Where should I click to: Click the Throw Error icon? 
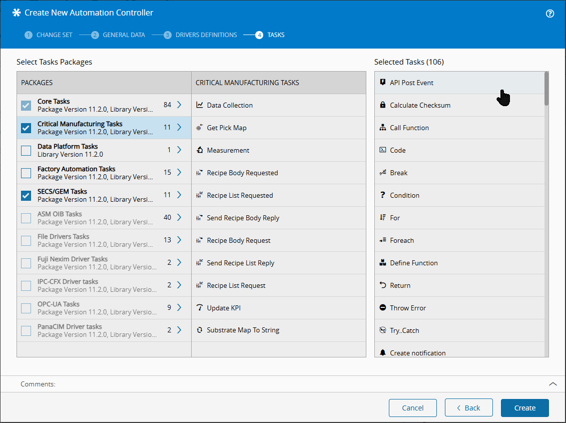[383, 308]
